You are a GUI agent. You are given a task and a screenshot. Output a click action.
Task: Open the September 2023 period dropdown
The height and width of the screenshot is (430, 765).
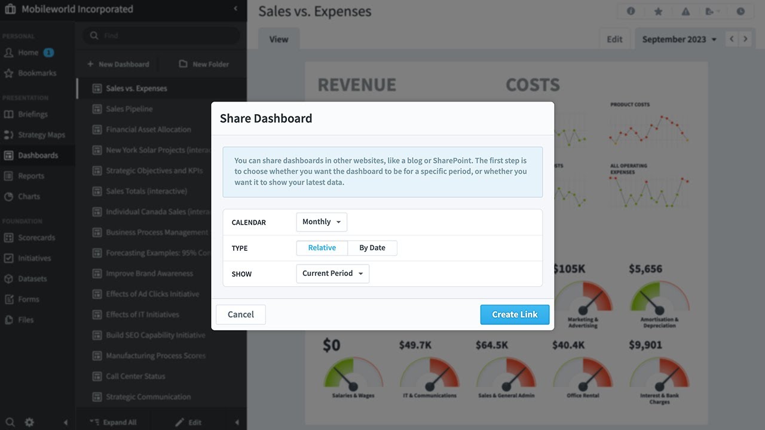pos(679,39)
